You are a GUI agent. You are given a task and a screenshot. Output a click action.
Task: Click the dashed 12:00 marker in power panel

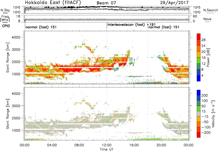click(x=107, y=58)
